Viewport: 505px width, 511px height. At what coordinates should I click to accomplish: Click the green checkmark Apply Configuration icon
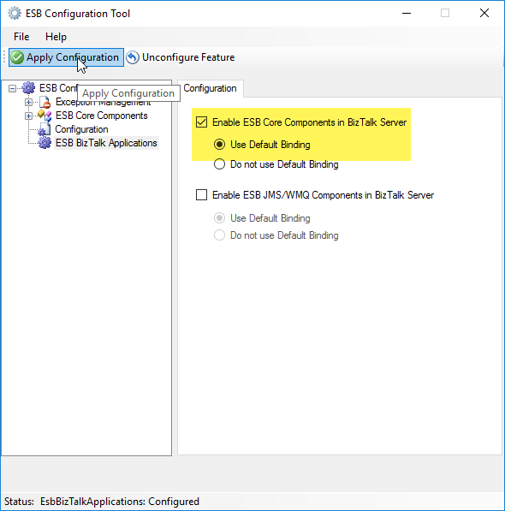click(x=17, y=57)
